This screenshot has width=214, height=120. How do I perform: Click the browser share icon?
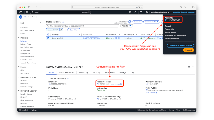pyautogui.click(x=185, y=7)
